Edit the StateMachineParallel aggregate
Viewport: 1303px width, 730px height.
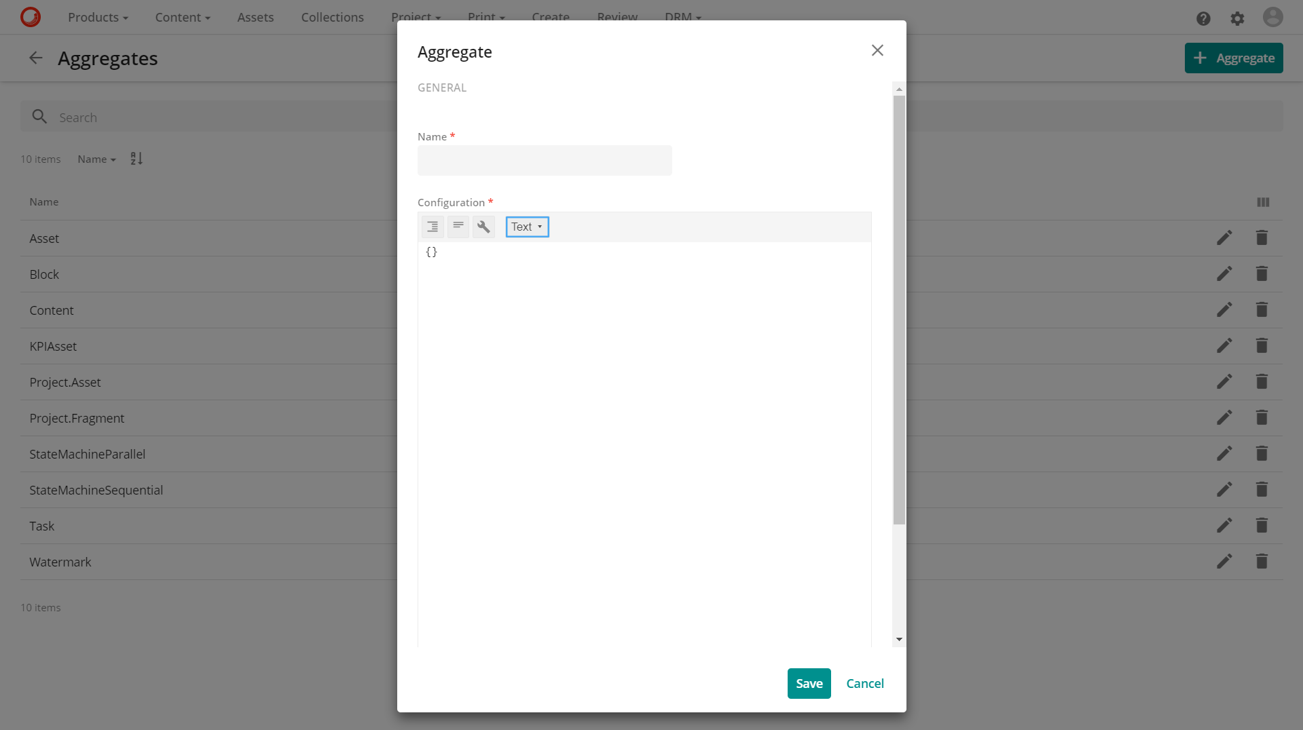tap(1224, 454)
